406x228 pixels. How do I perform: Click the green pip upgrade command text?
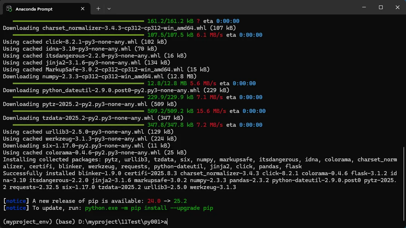click(x=149, y=208)
